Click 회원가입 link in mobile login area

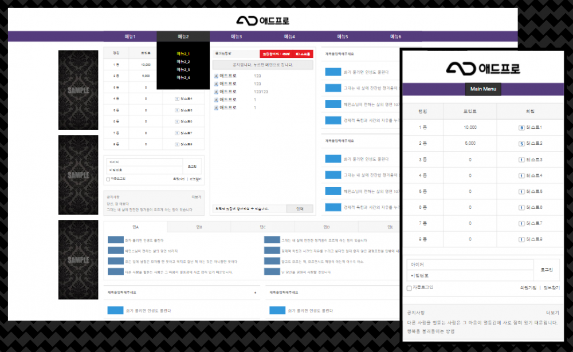tap(527, 288)
